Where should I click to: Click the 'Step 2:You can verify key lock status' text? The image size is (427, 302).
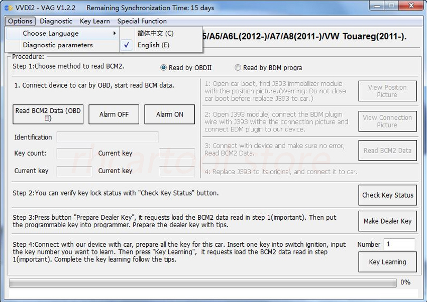pyautogui.click(x=75, y=193)
